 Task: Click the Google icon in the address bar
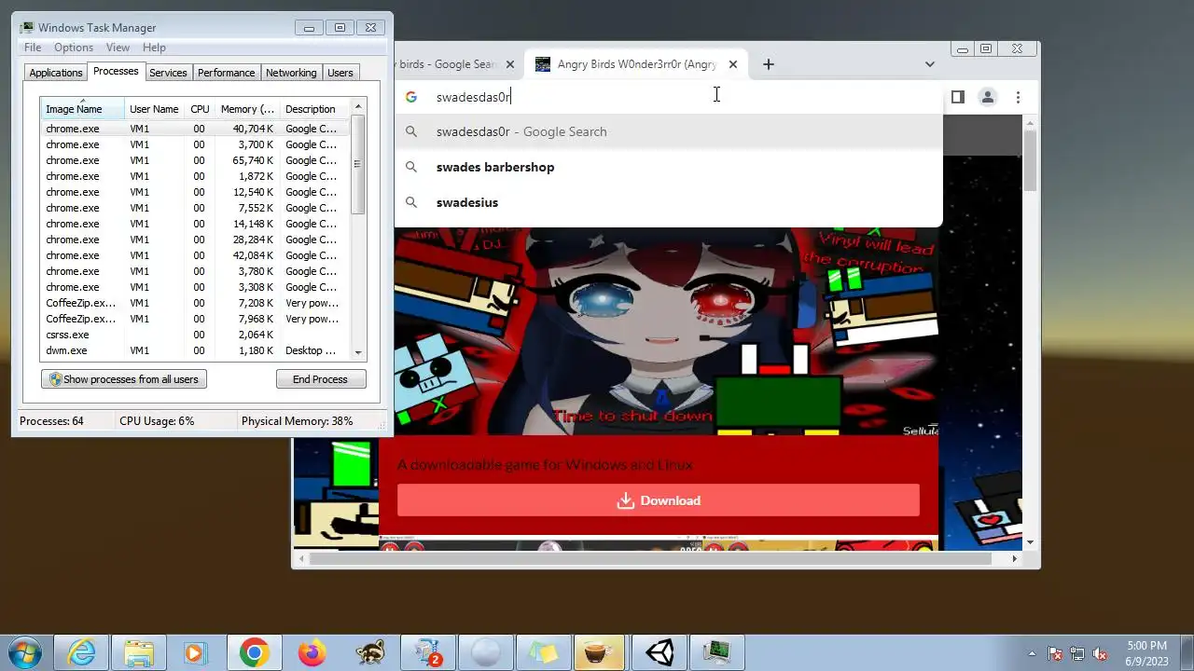tap(410, 97)
